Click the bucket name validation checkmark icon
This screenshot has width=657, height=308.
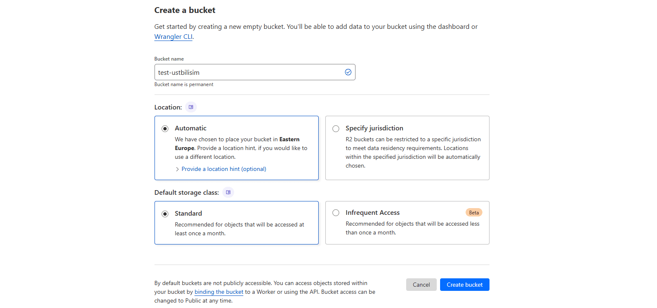pos(348,72)
